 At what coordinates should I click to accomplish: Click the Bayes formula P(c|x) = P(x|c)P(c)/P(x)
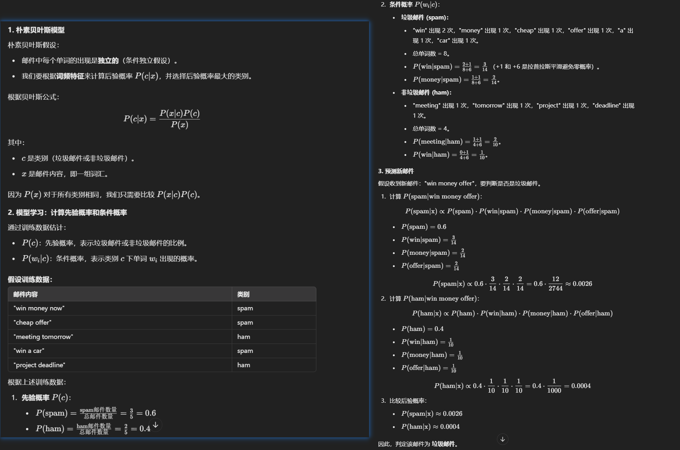[x=162, y=119]
